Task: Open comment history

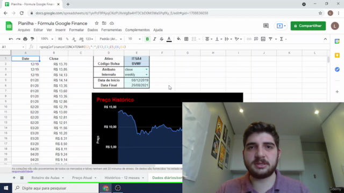Action: tap(266, 26)
